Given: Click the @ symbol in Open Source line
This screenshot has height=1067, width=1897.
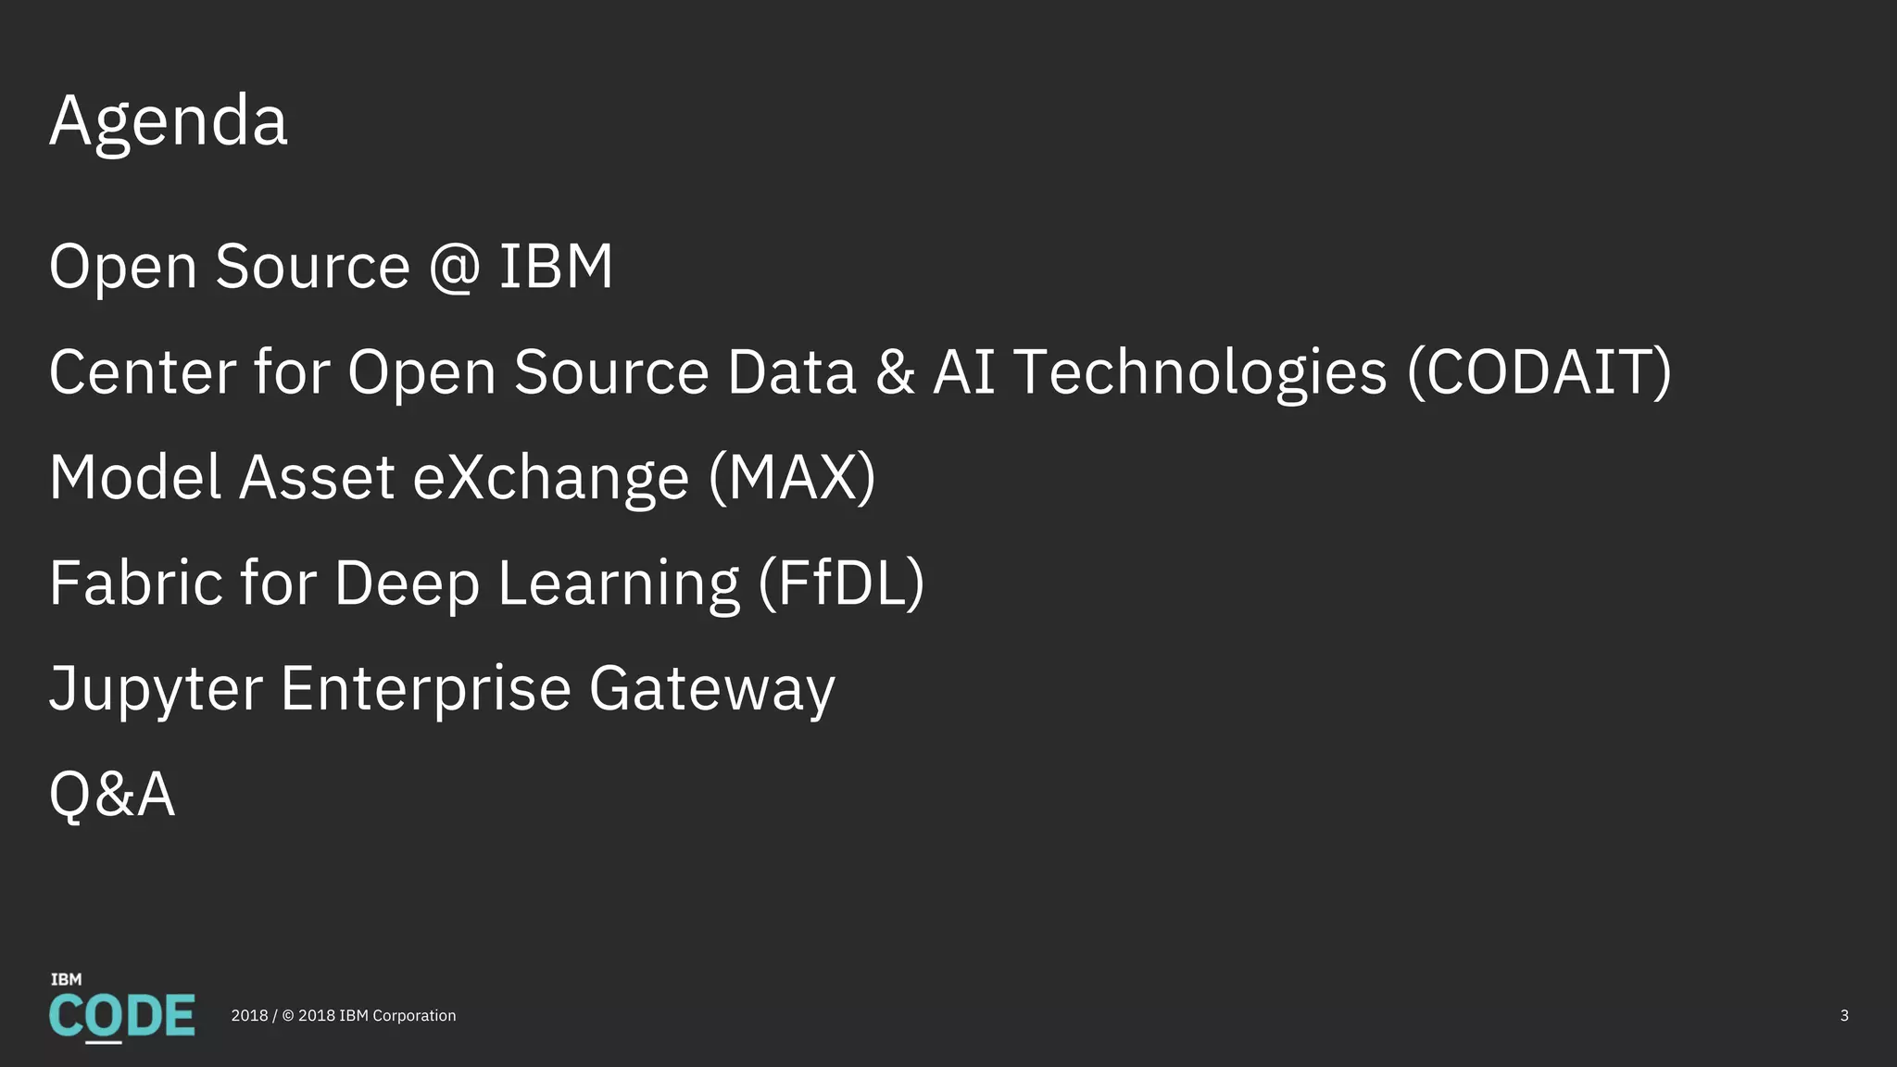Looking at the screenshot, I should pyautogui.click(x=454, y=267).
